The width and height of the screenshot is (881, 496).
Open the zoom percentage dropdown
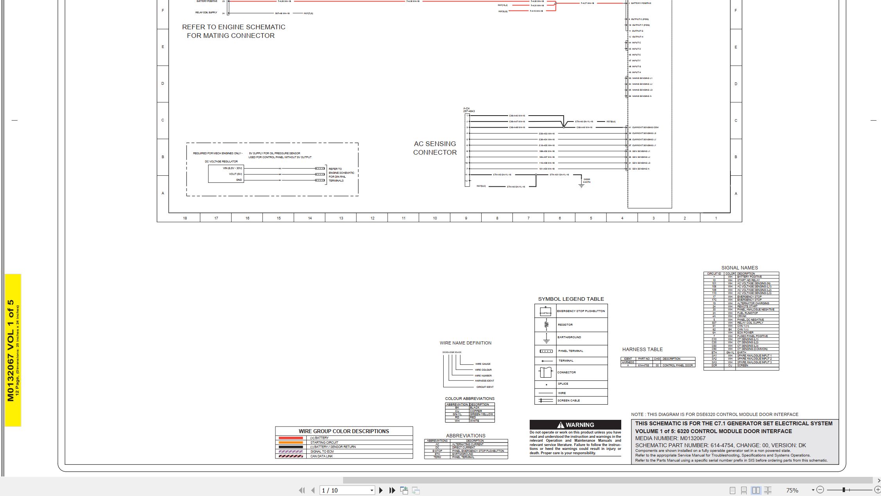[813, 490]
